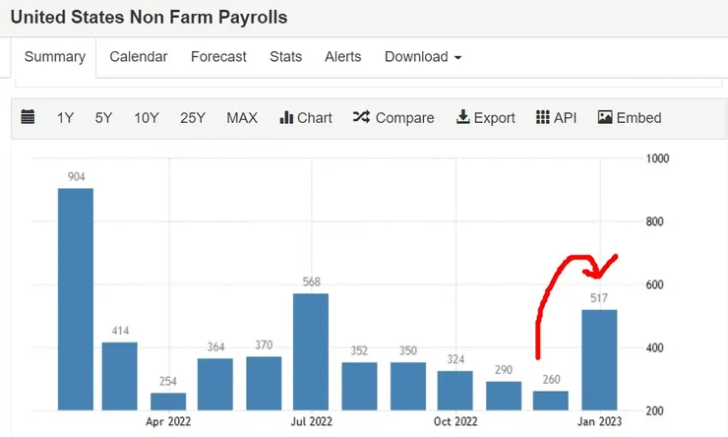The image size is (728, 437).
Task: Click the 260 bar in the chart
Action: tap(551, 401)
